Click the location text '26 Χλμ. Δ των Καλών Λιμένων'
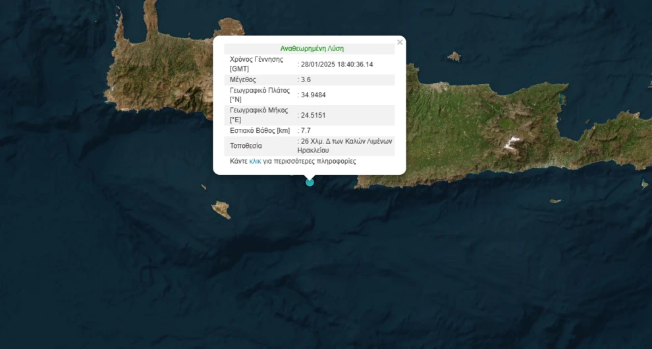 tap(346, 141)
